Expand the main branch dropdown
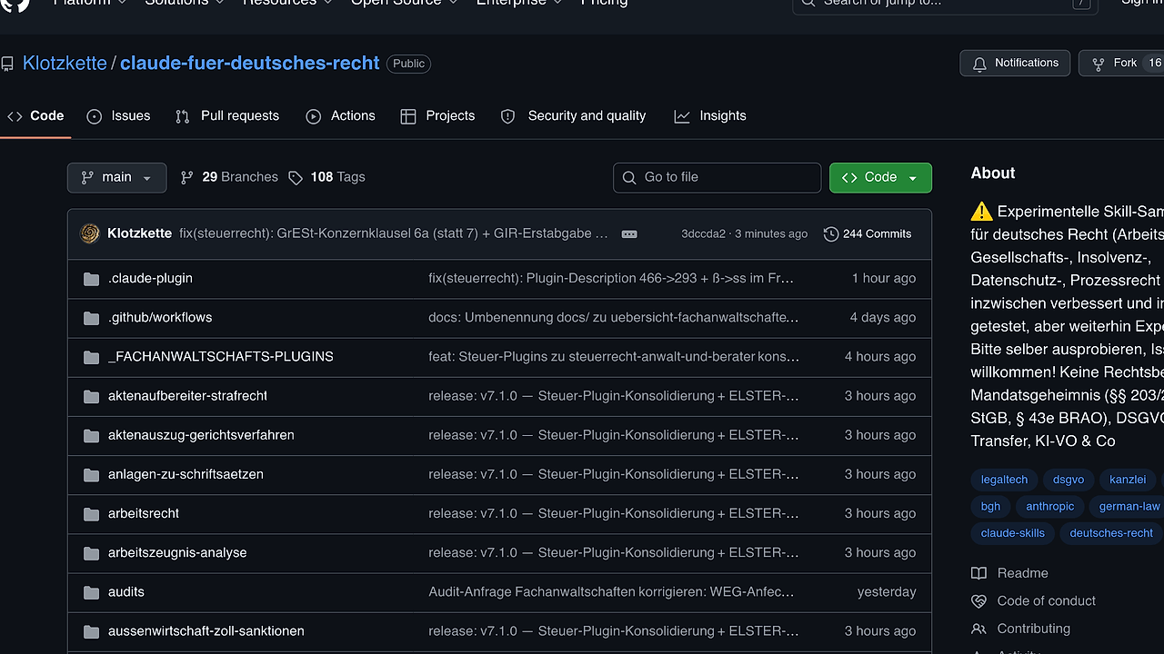This screenshot has width=1164, height=654. [117, 177]
